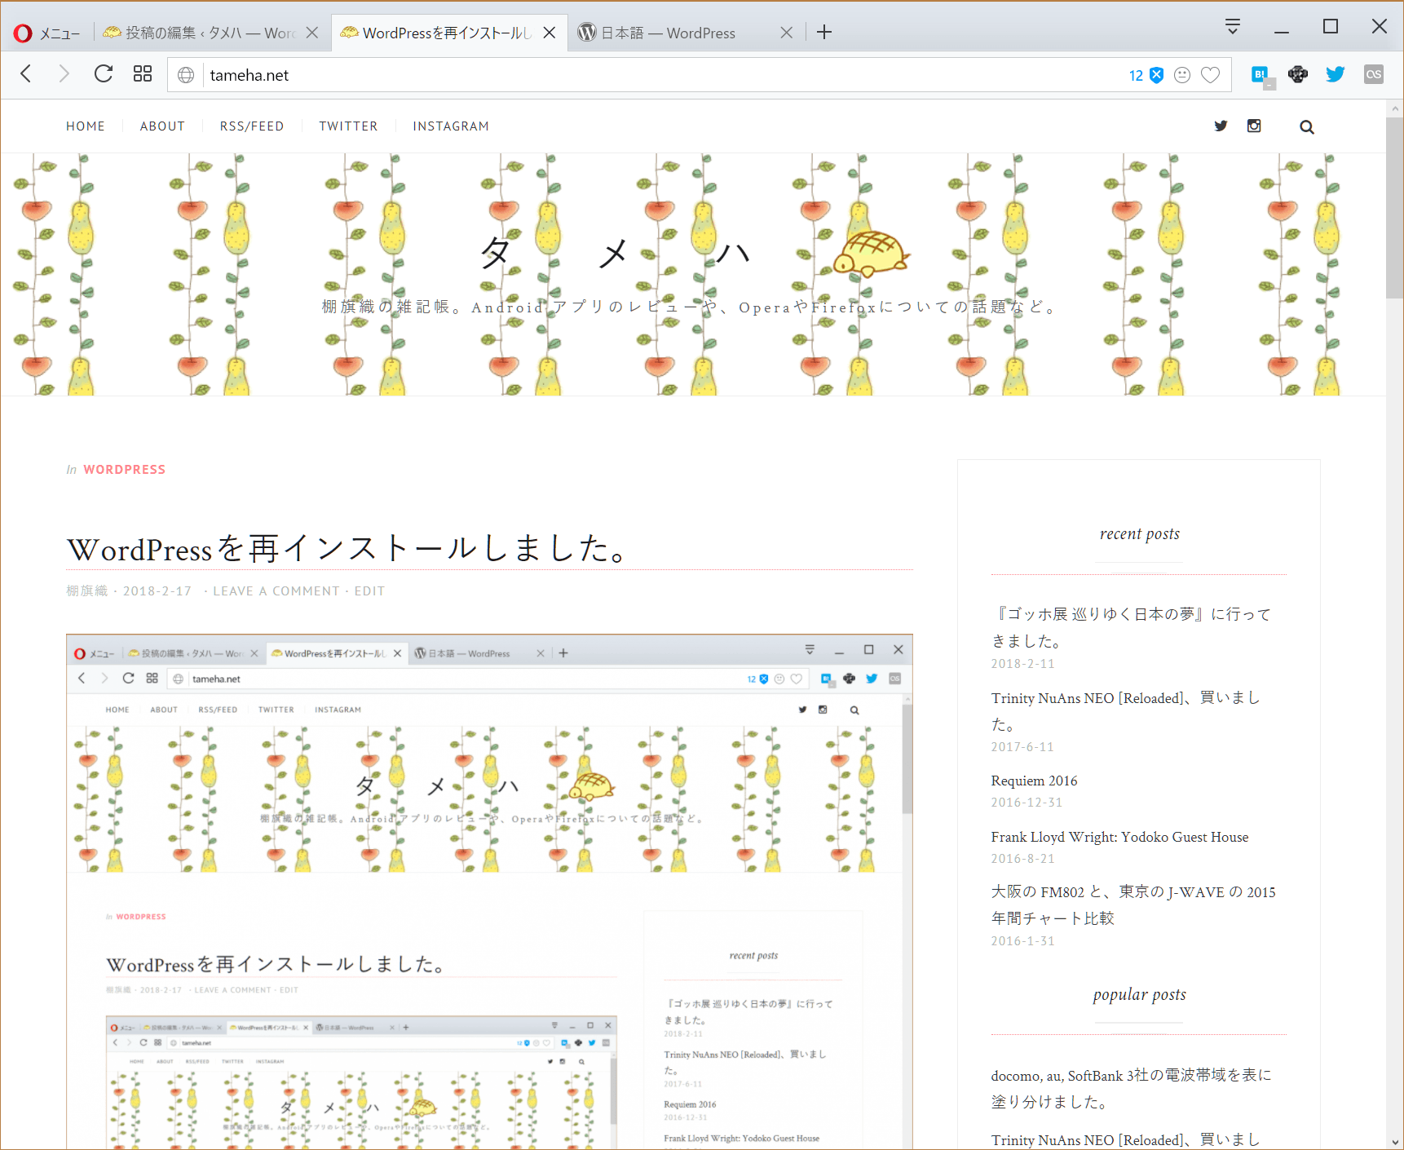Screen dimensions: 1404x1150
Task: Click the page's vertical scrollbar thumb
Action: coord(1394,208)
